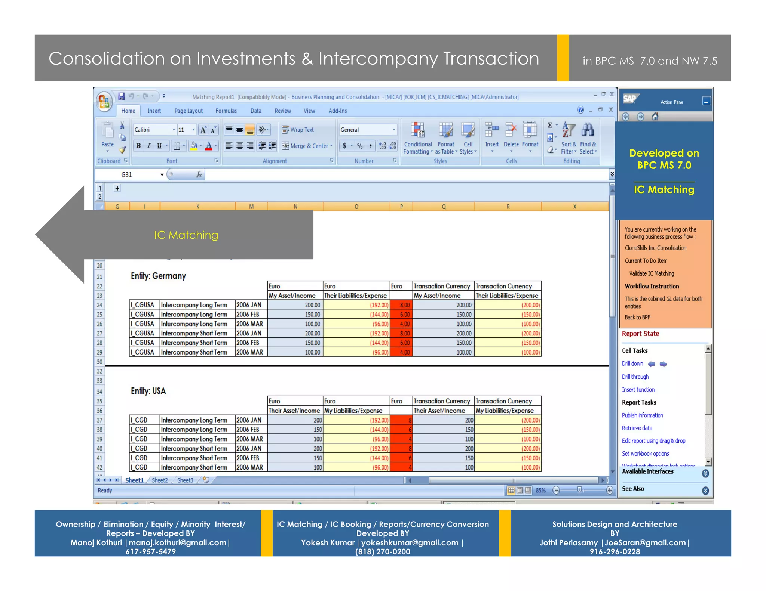766x591 pixels.
Task: Click the Format cells icon
Action: pyautogui.click(x=530, y=130)
